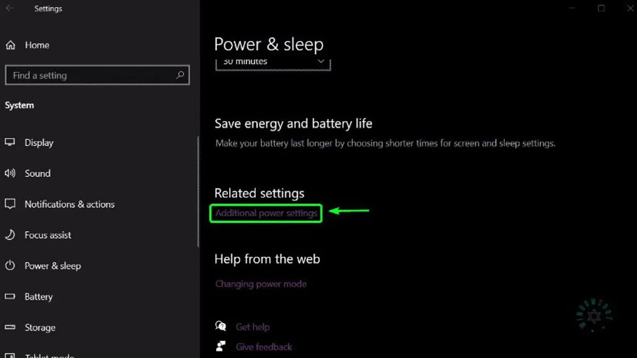Click the Storage drive icon
The height and width of the screenshot is (358, 637).
[x=10, y=327]
